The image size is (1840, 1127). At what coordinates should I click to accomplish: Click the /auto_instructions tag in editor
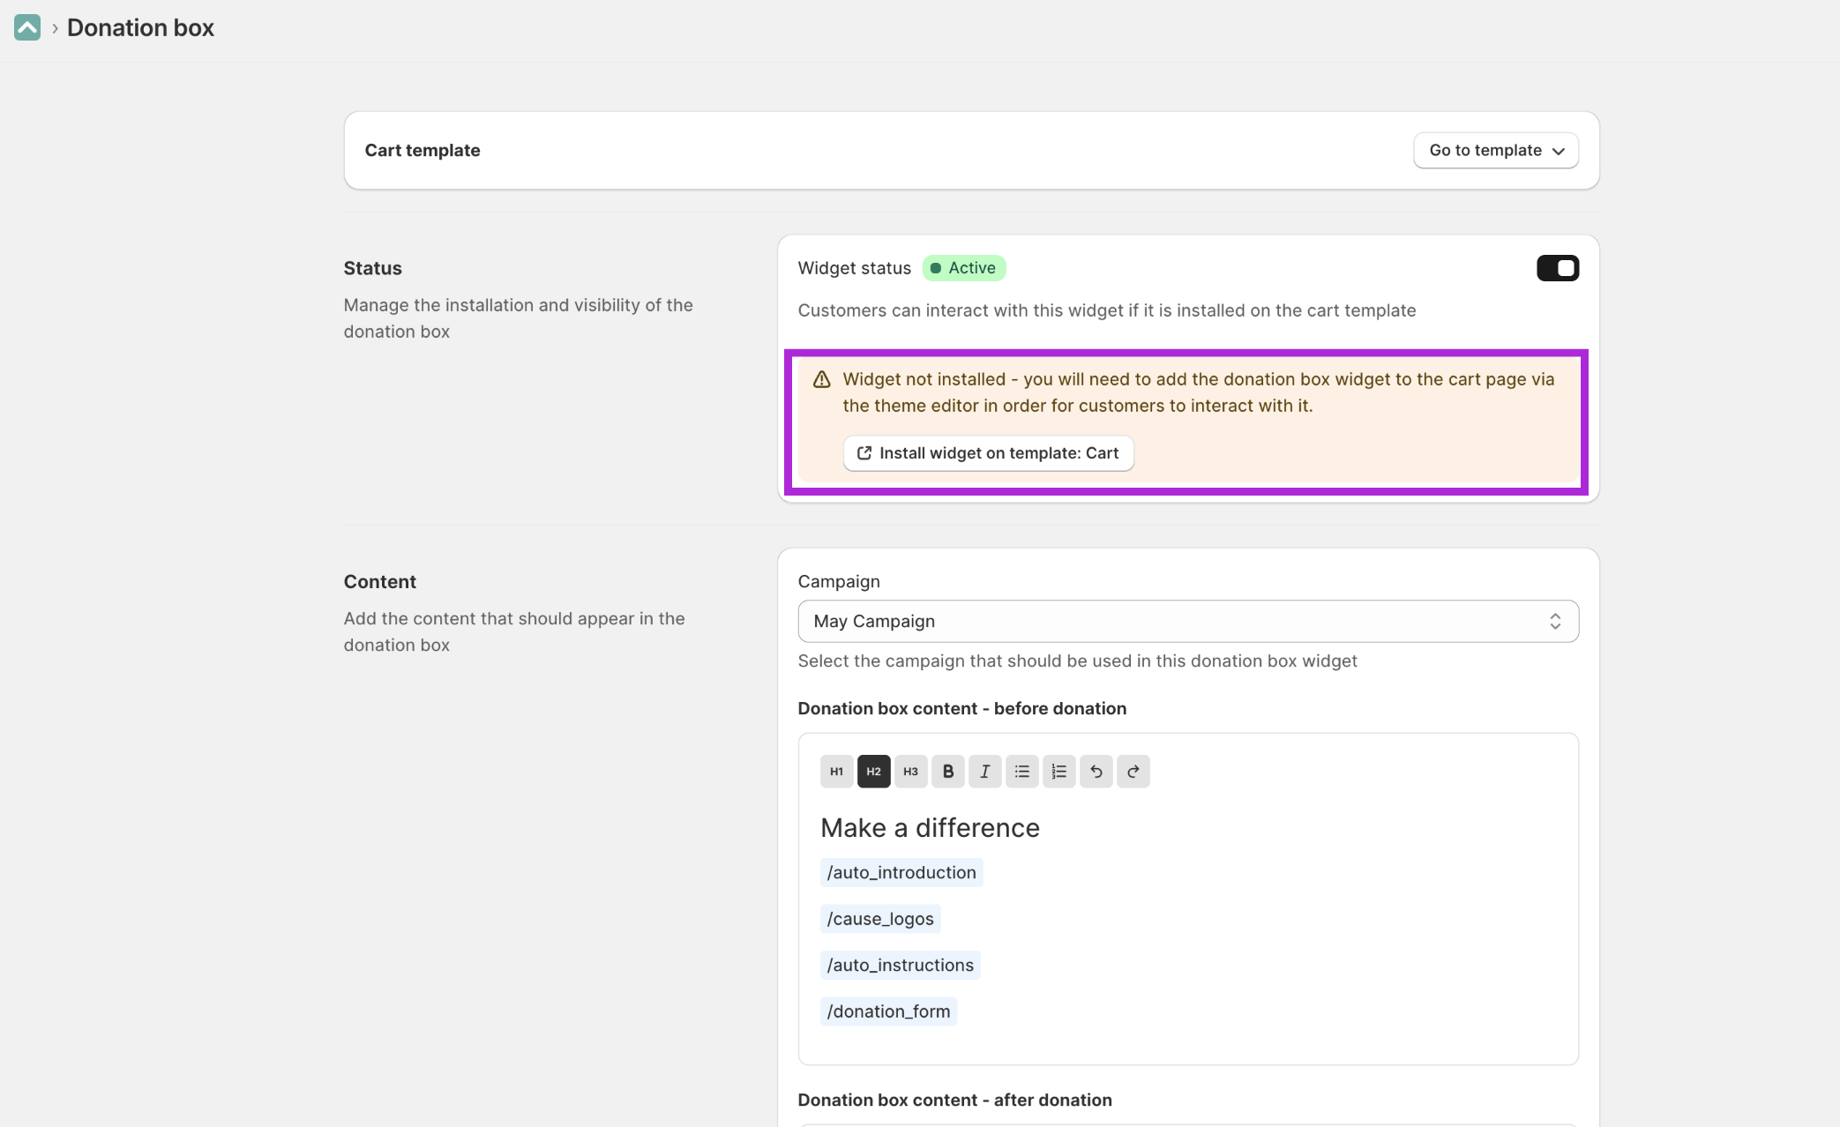900,965
